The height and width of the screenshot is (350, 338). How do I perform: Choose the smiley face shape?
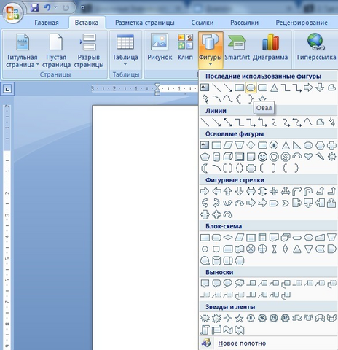point(262,157)
